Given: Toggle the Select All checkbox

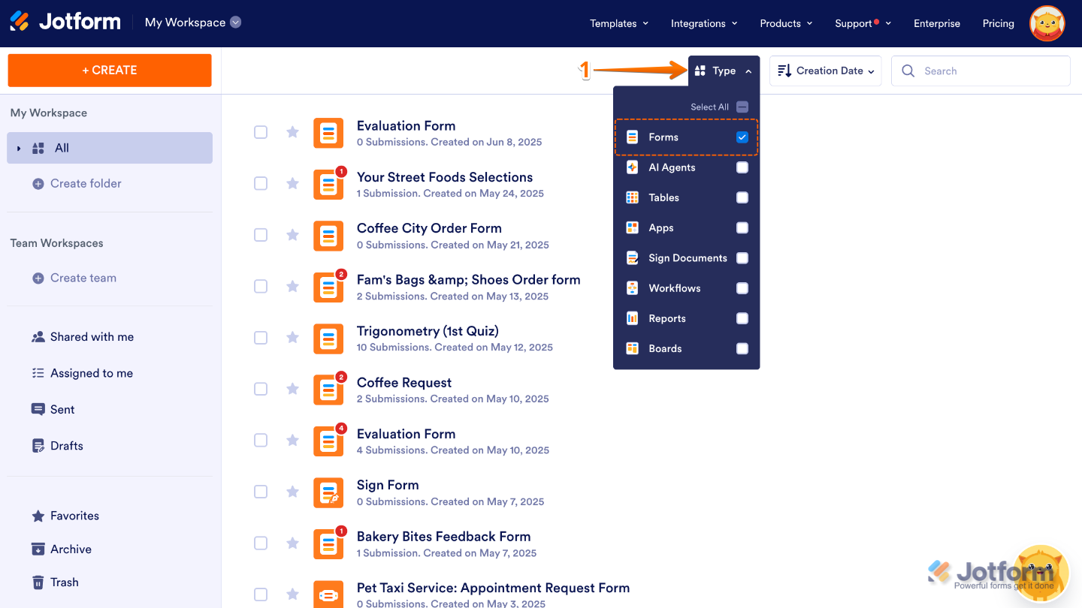Looking at the screenshot, I should pos(742,107).
